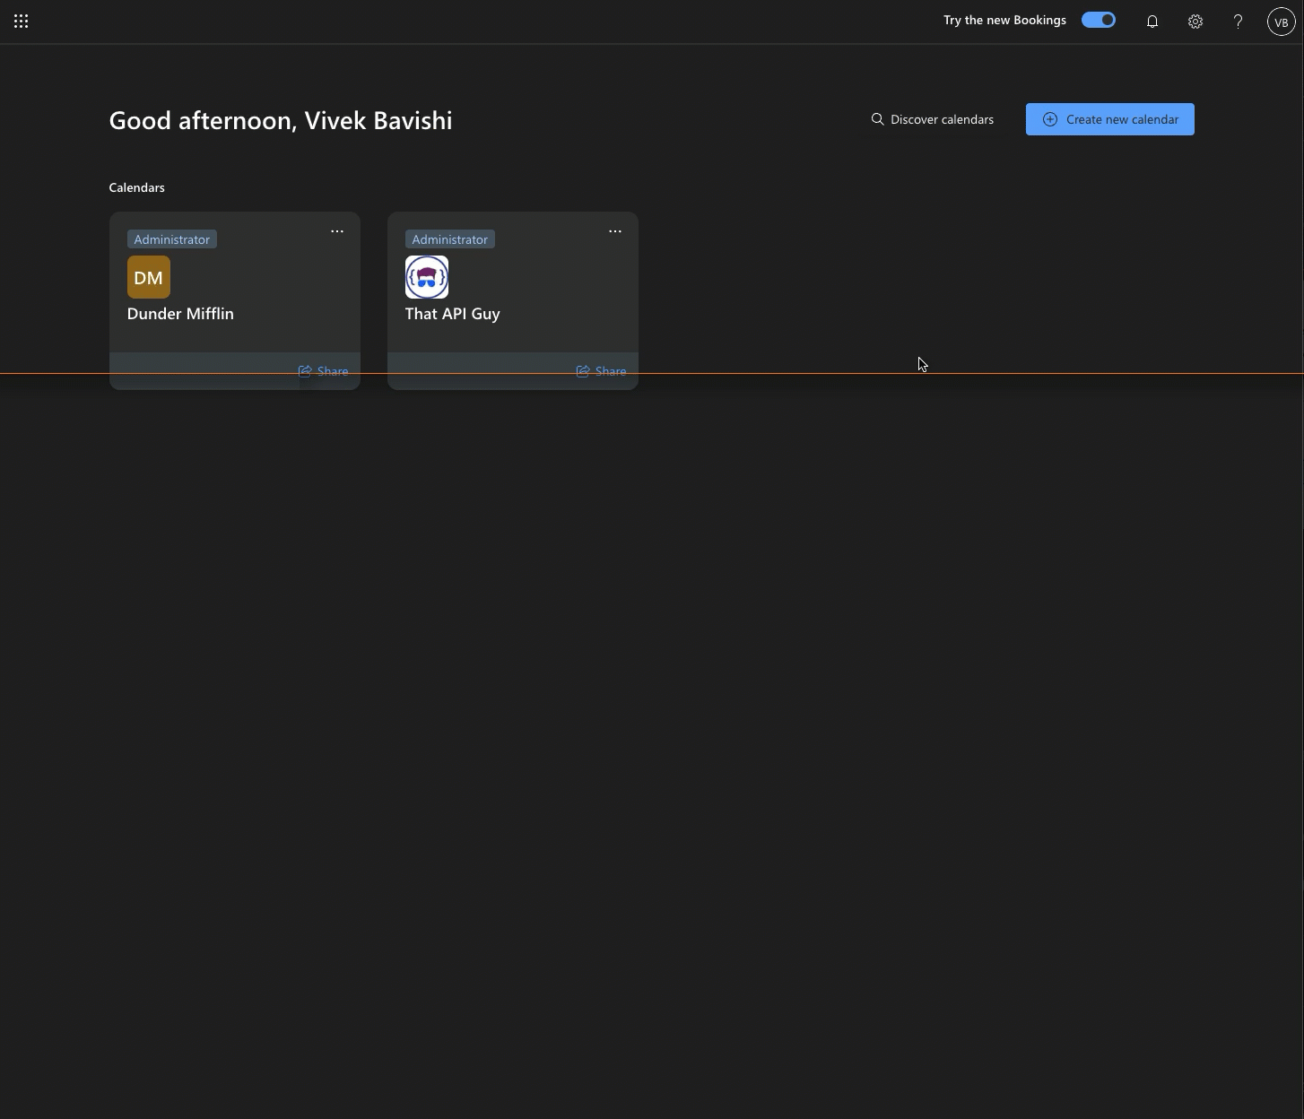1304x1119 pixels.
Task: Open the Dunder Mifflin calendar name
Action: click(x=180, y=314)
